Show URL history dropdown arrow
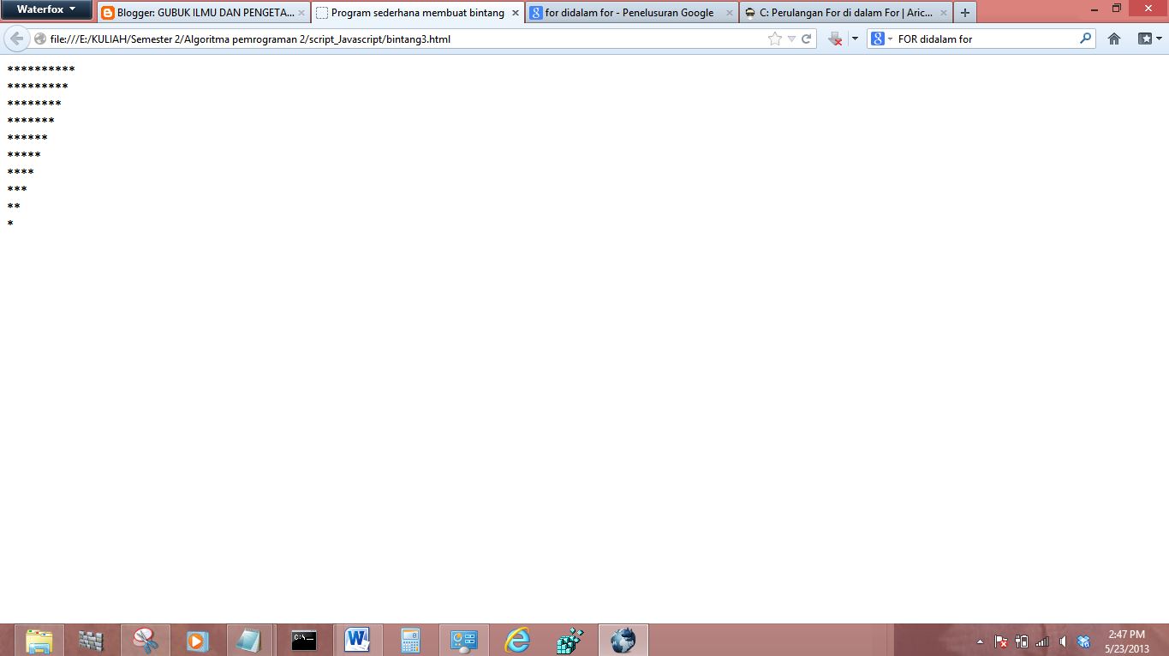The image size is (1169, 656). pyautogui.click(x=791, y=39)
